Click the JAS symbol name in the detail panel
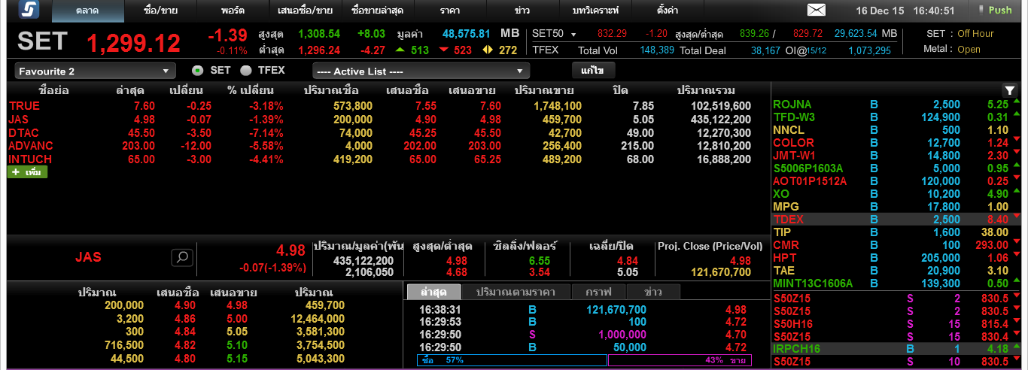 (88, 257)
